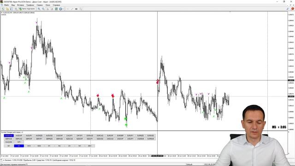295x166 pixels.
Task: Open the Сервис menu
Action: (40, 5)
